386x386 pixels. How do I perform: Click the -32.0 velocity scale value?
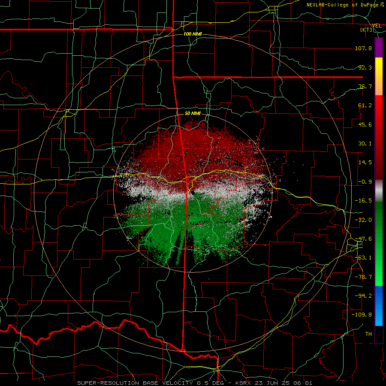click(363, 220)
